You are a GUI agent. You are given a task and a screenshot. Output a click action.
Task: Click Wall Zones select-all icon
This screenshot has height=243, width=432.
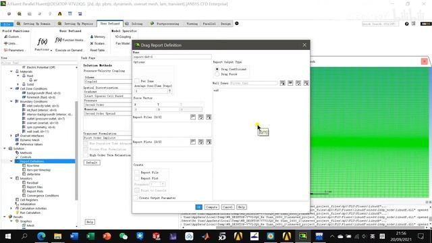298,83
